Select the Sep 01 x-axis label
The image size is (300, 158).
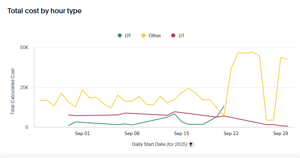pyautogui.click(x=83, y=133)
